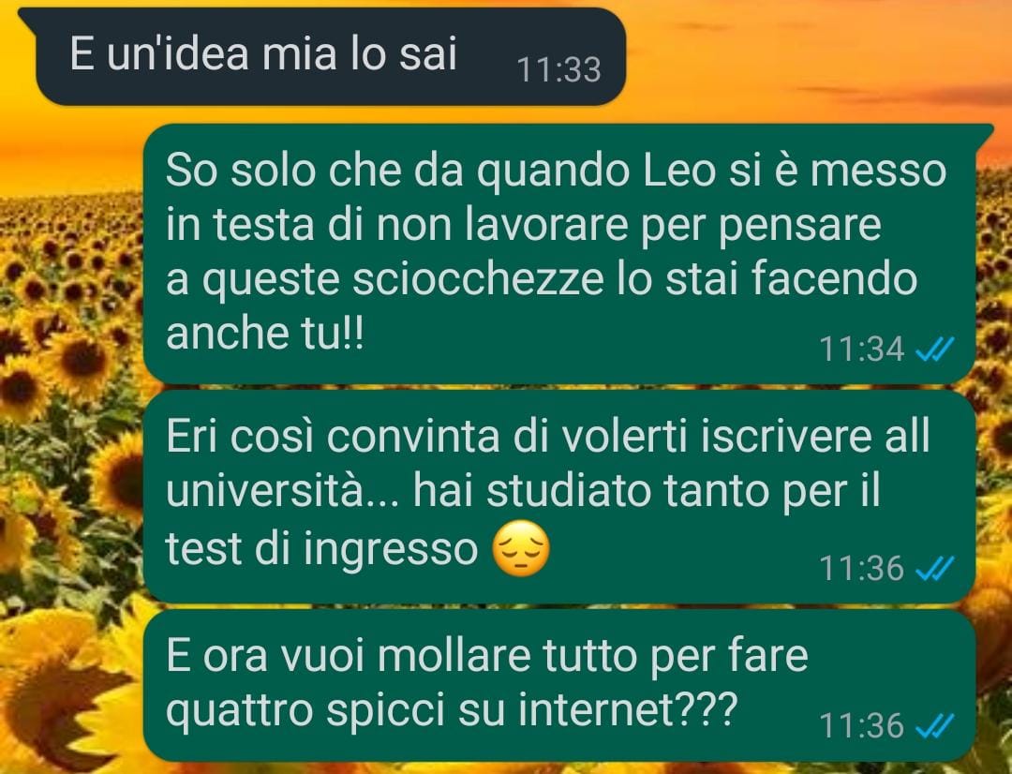
Task: Tap the double blue checkmarks at 11:34
Action: 934,350
